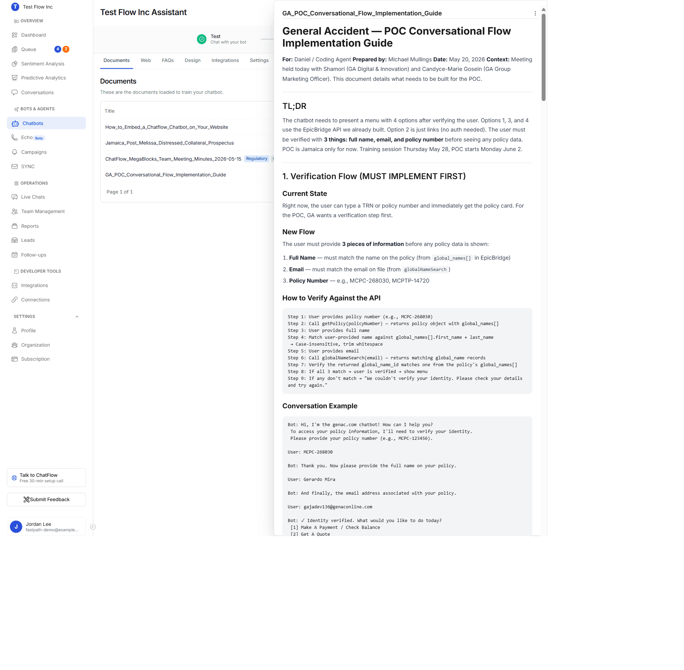Open Follow-ups calendar icon
The width and height of the screenshot is (684, 670).
click(14, 255)
